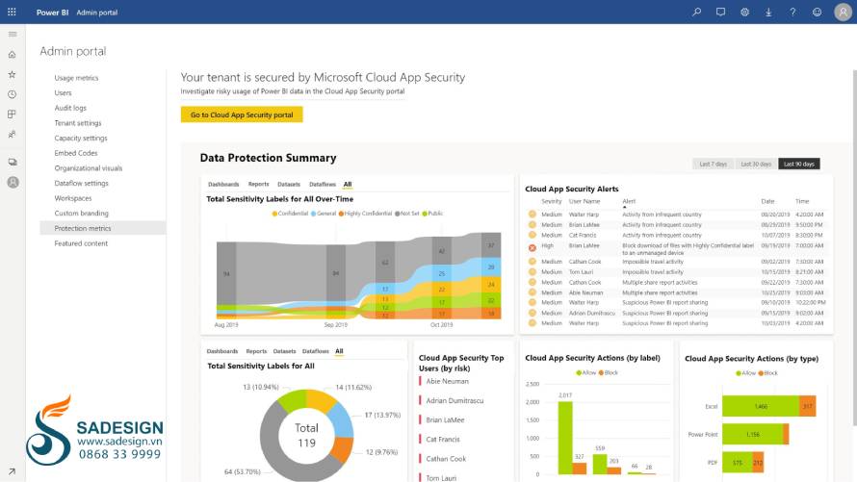857x482 pixels.
Task: Open Capacity settings
Action: pyautogui.click(x=81, y=139)
